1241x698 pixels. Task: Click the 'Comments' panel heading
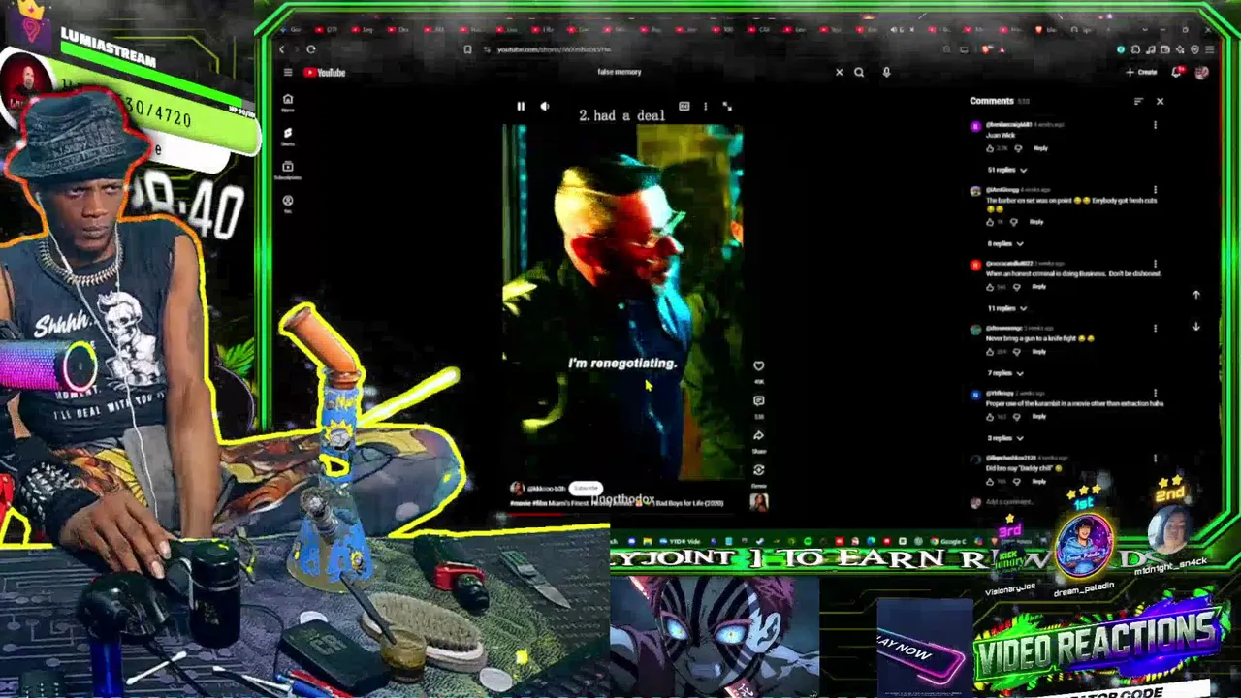[992, 101]
